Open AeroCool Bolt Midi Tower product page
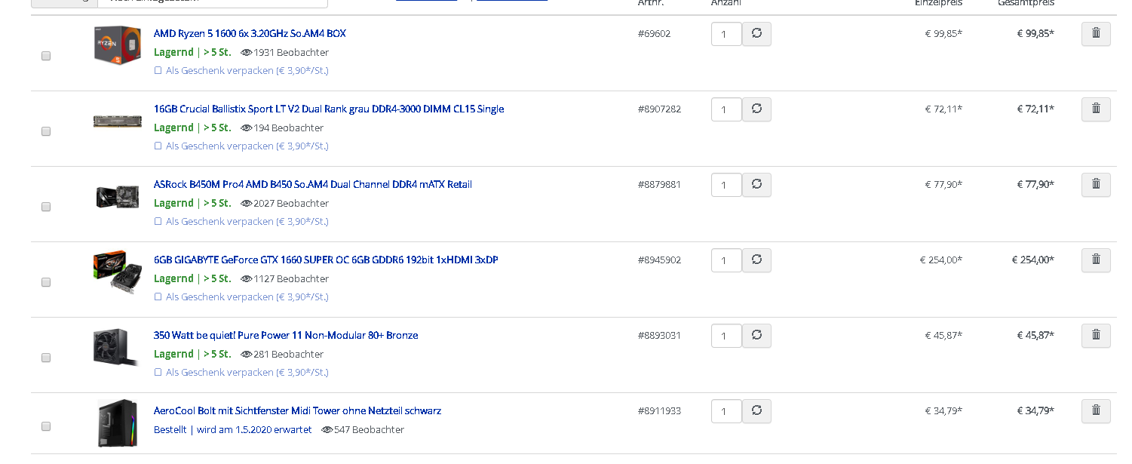The width and height of the screenshot is (1132, 464). pos(297,411)
